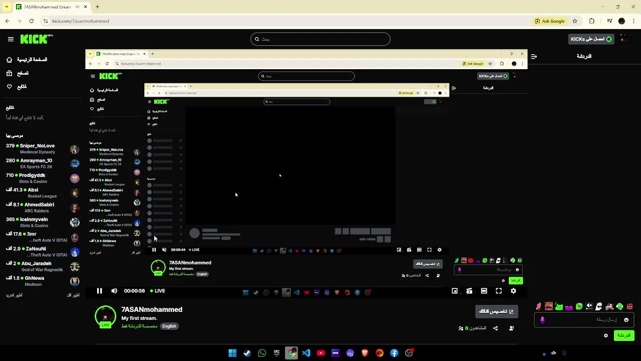This screenshot has width=641, height=361.
Task: Pause the outer stream player
Action: click(x=99, y=291)
